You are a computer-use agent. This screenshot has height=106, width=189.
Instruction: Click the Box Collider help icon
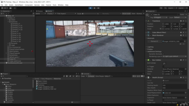[181, 60]
